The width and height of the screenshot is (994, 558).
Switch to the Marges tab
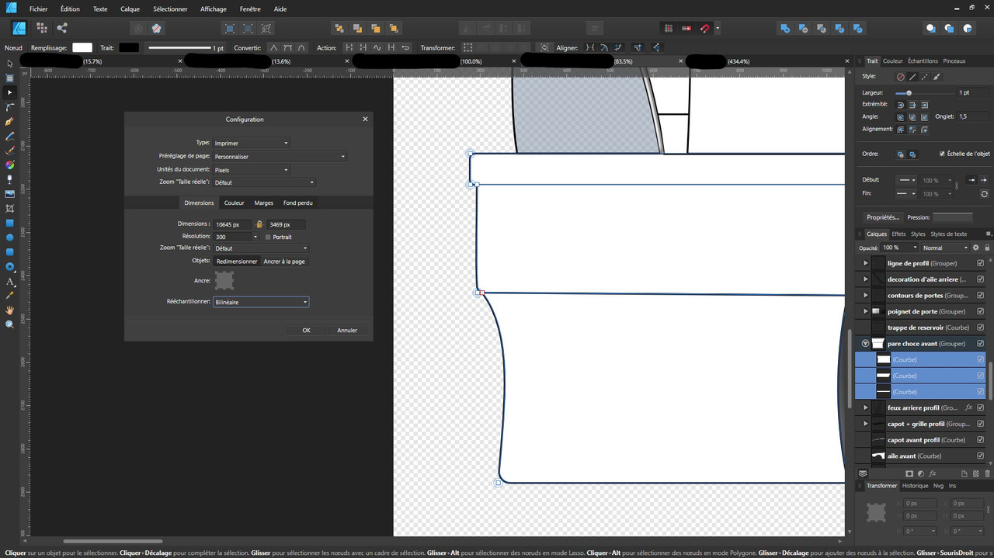(x=263, y=203)
